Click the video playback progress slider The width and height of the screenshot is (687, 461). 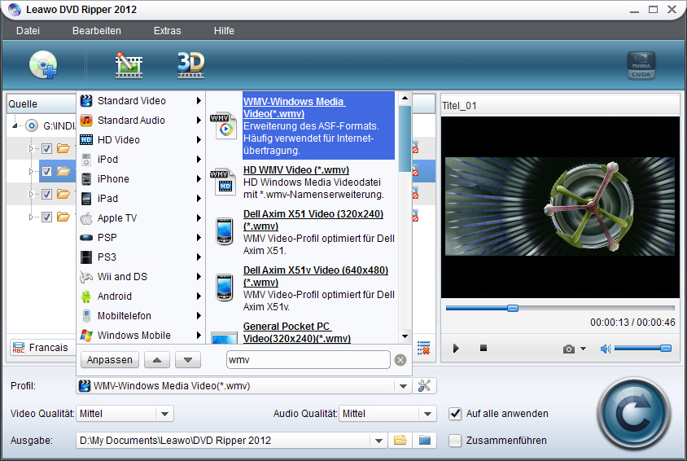click(x=559, y=308)
